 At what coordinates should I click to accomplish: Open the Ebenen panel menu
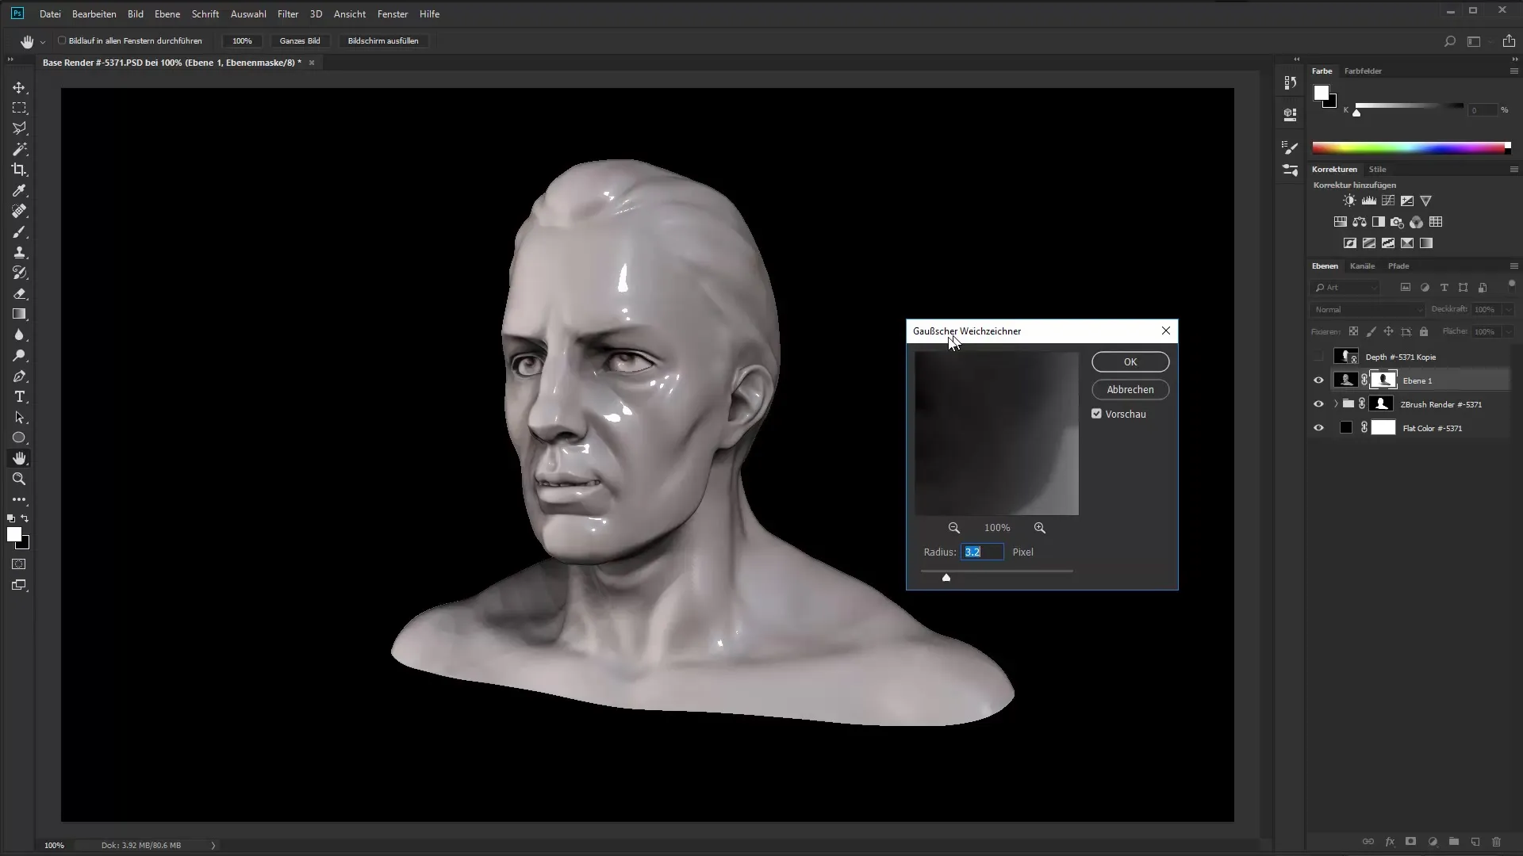(1513, 266)
